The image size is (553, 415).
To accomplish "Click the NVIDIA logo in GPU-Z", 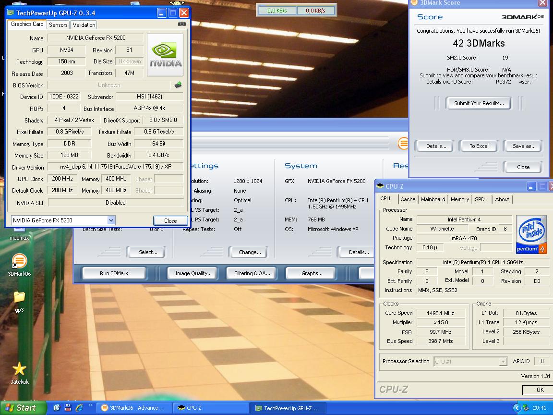I will [x=165, y=55].
